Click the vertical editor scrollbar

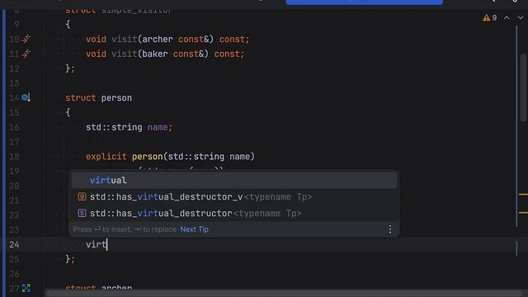[524, 87]
